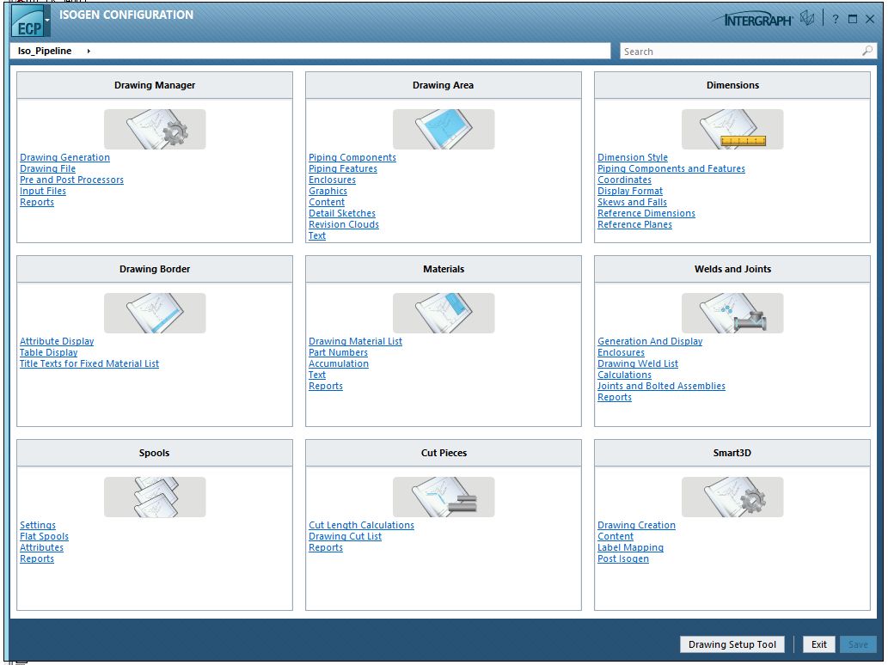Screen dimensions: 888x665
Task: Open Enclosures under Drawing Area
Action: [332, 180]
